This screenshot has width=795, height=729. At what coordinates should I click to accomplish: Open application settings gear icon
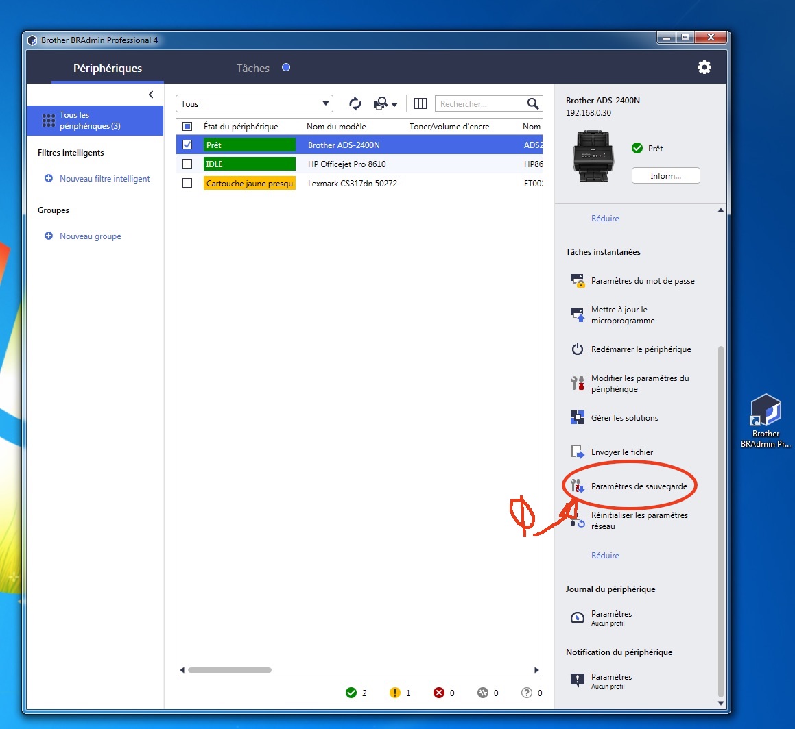pos(704,67)
